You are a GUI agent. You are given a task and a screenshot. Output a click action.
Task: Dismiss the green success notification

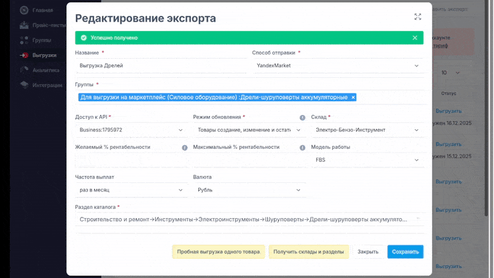click(415, 38)
